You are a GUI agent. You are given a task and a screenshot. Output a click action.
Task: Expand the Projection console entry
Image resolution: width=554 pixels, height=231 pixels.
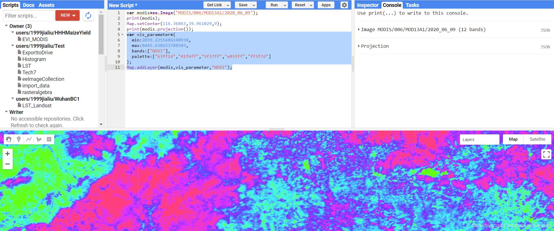(359, 46)
